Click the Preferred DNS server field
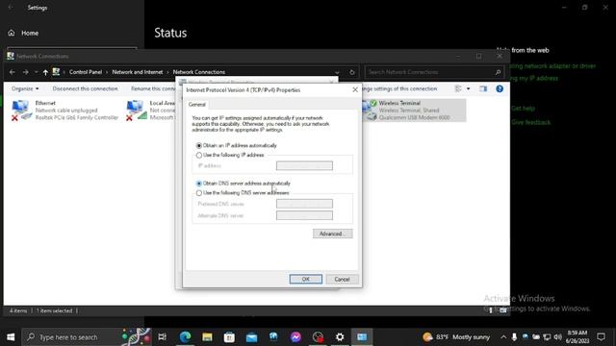Image resolution: width=616 pixels, height=346 pixels. coord(304,204)
